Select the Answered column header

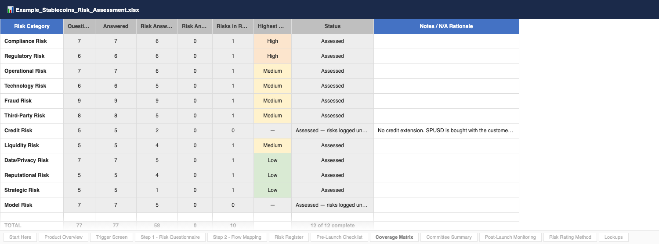(116, 26)
